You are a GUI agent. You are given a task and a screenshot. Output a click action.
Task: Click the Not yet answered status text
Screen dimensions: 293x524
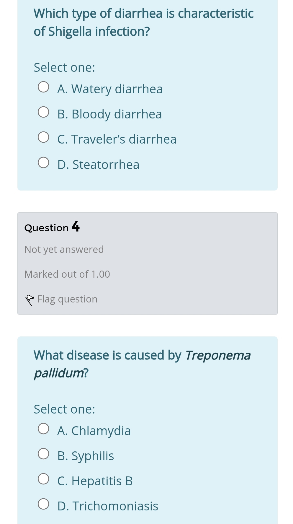[x=64, y=249]
